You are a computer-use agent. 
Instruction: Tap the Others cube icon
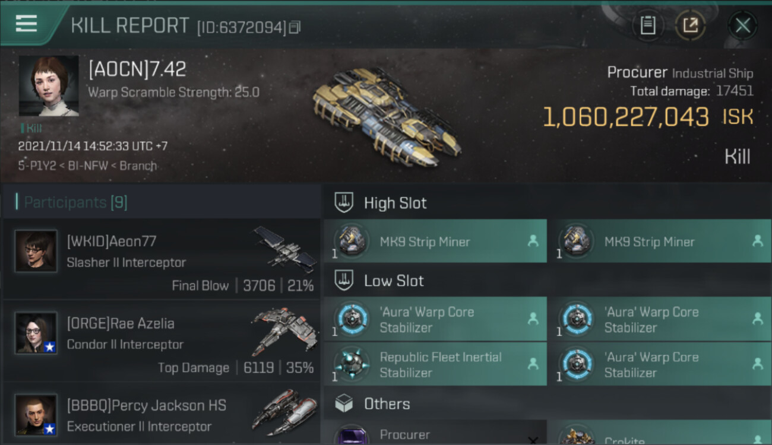(x=344, y=404)
